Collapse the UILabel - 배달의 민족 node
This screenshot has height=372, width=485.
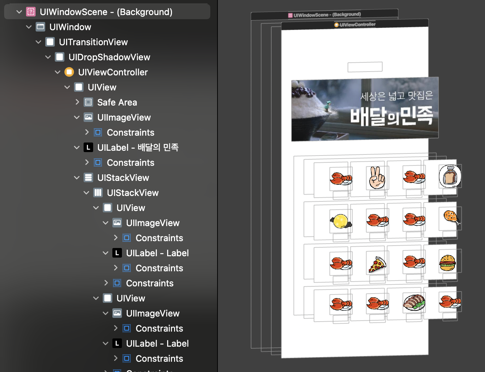[77, 148]
